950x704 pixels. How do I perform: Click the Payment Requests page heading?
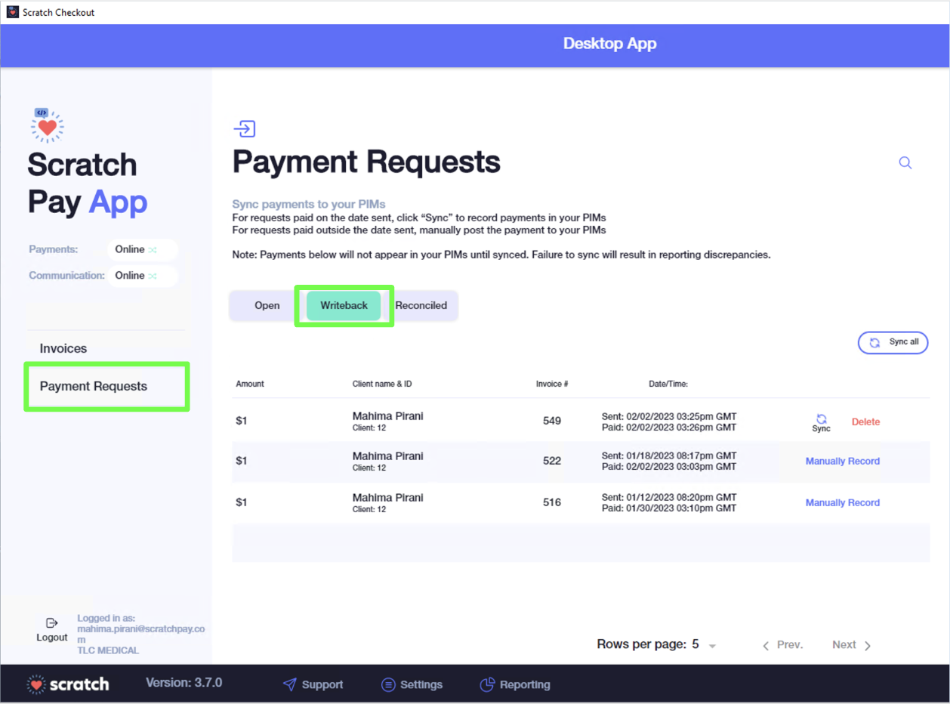pyautogui.click(x=366, y=162)
